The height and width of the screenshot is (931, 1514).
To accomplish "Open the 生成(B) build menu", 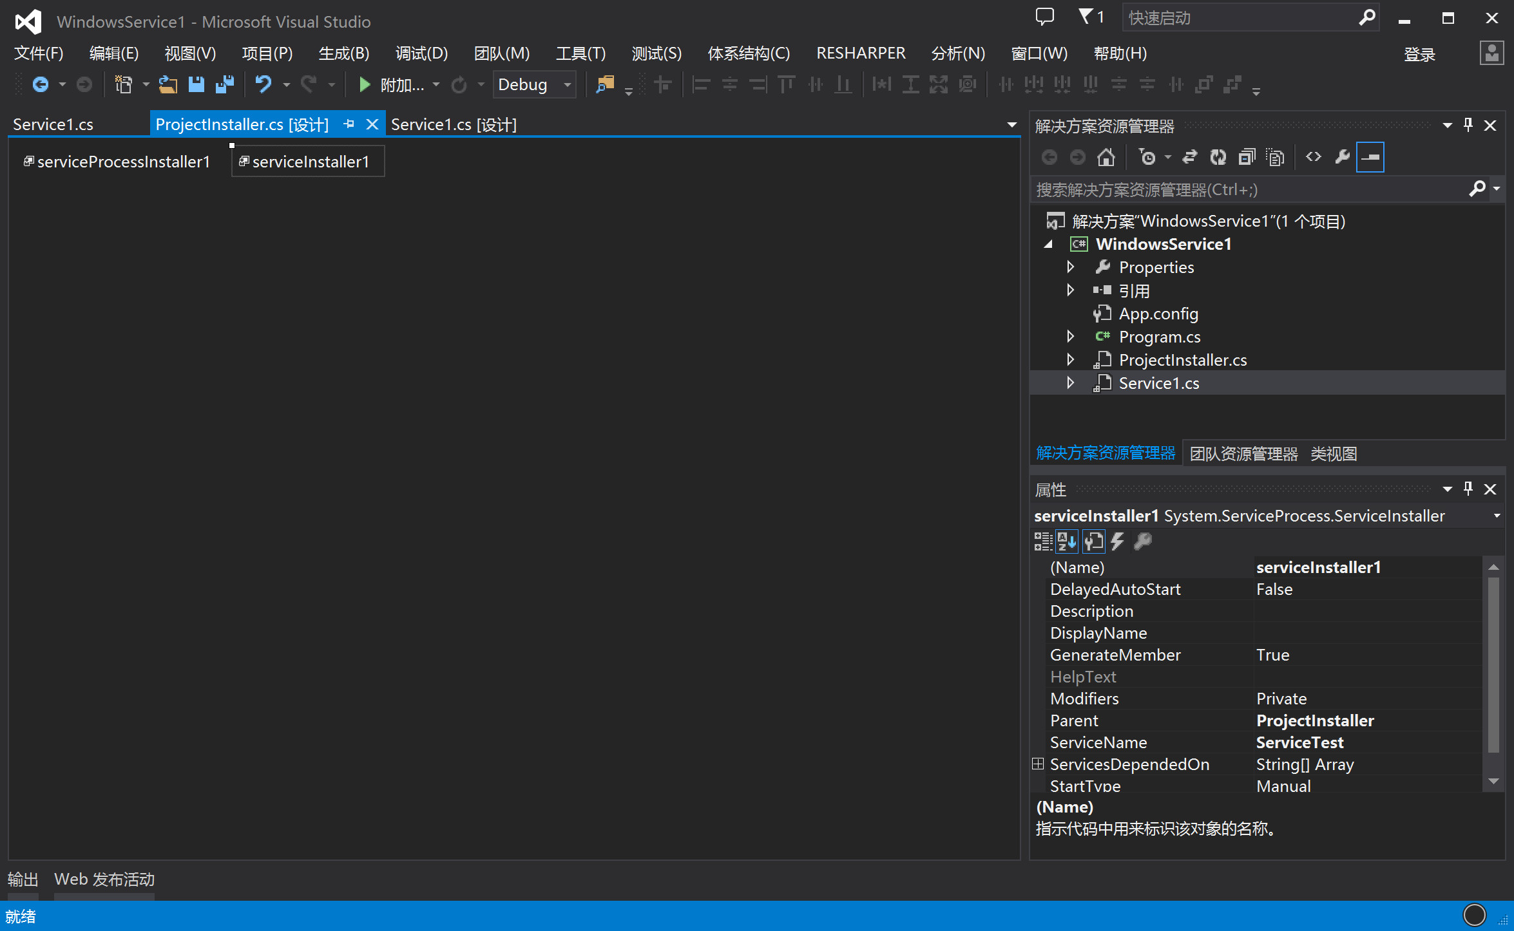I will (x=344, y=53).
